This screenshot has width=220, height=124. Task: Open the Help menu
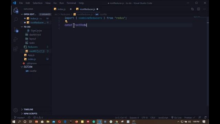(x=81, y=3)
